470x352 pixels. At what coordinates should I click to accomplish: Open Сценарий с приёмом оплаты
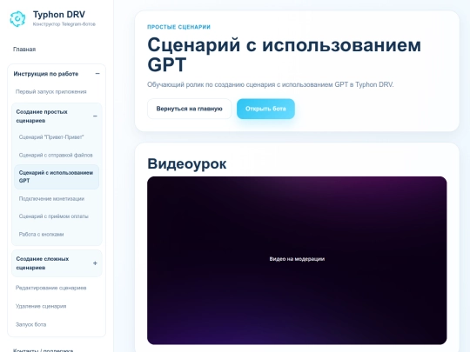point(54,216)
